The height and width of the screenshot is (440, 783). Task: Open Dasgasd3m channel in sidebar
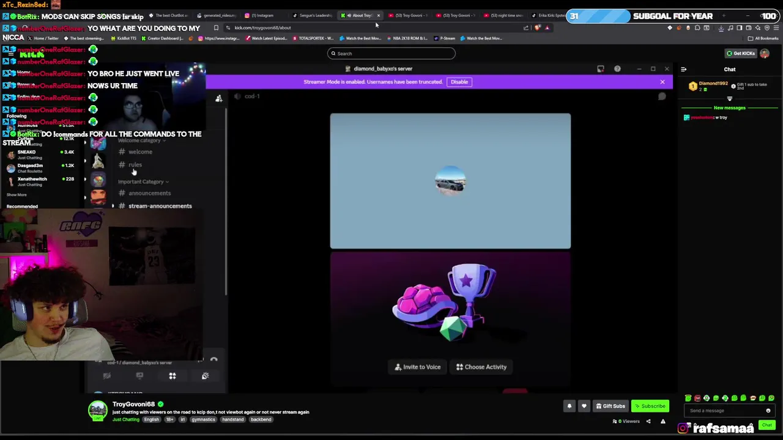40,168
